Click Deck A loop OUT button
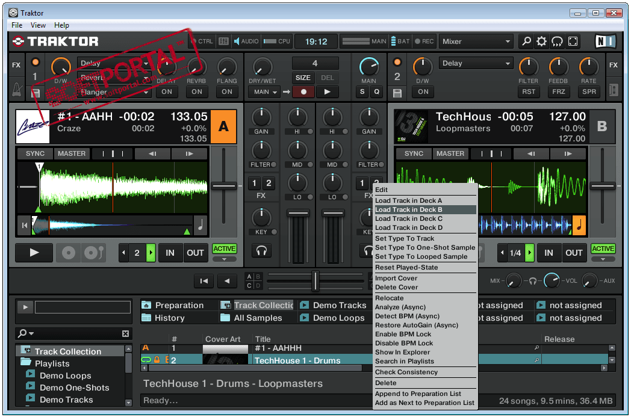 click(195, 253)
